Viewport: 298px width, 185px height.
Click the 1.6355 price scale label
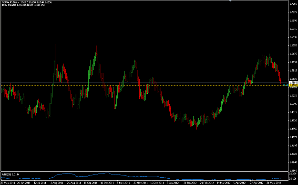click(293, 45)
